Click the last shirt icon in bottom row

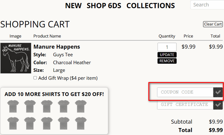80,122
